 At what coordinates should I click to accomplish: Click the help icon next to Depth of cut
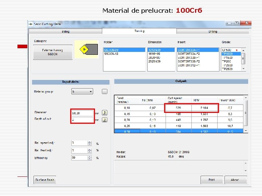tap(104, 120)
